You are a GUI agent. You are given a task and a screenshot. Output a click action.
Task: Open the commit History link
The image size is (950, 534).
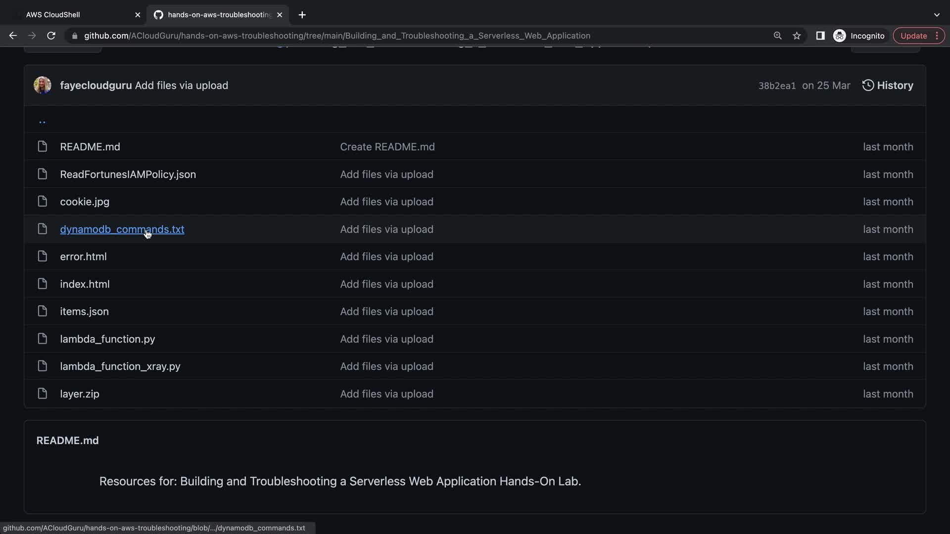[x=888, y=85]
